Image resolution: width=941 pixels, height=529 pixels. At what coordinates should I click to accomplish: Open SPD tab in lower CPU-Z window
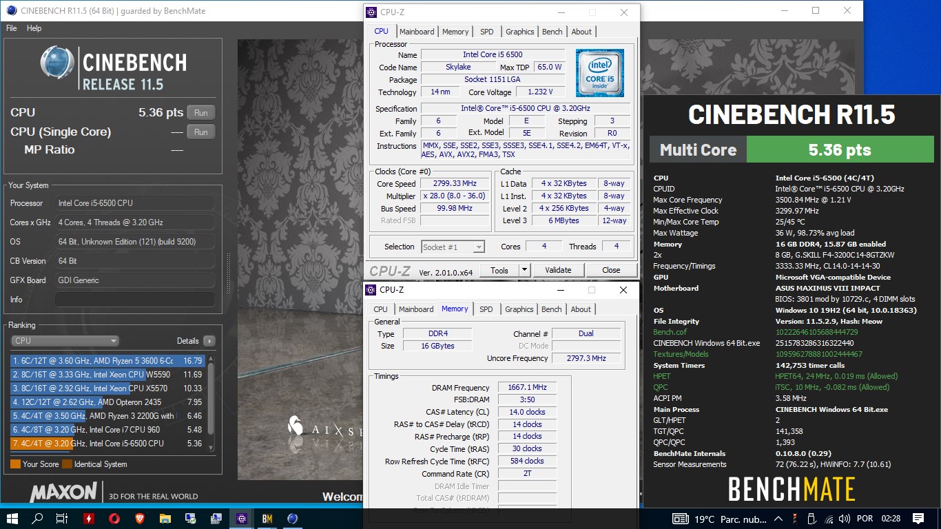[486, 309]
